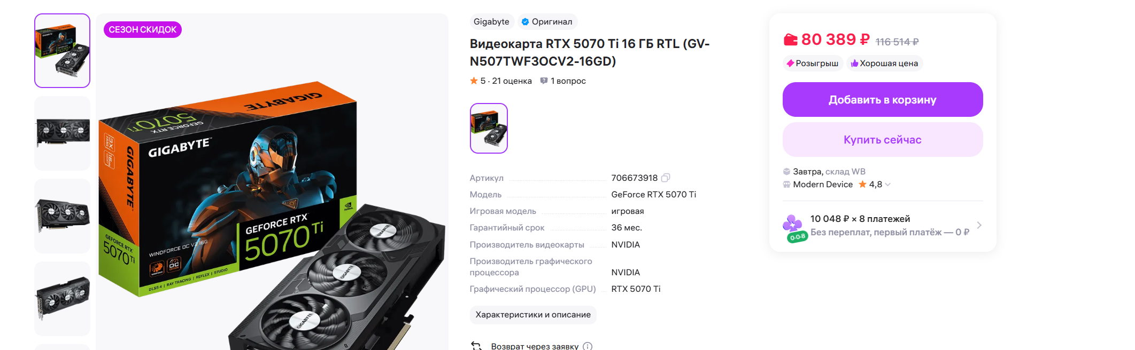This screenshot has width=1135, height=350.
Task: Open installment payment details arrow
Action: (979, 225)
